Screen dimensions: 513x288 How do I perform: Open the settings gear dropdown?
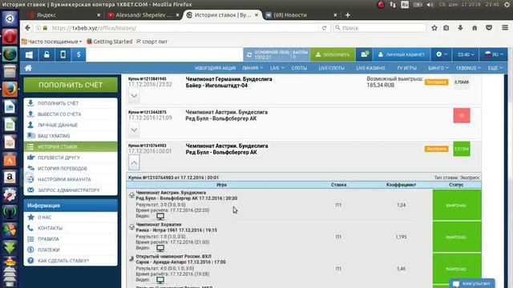442,54
